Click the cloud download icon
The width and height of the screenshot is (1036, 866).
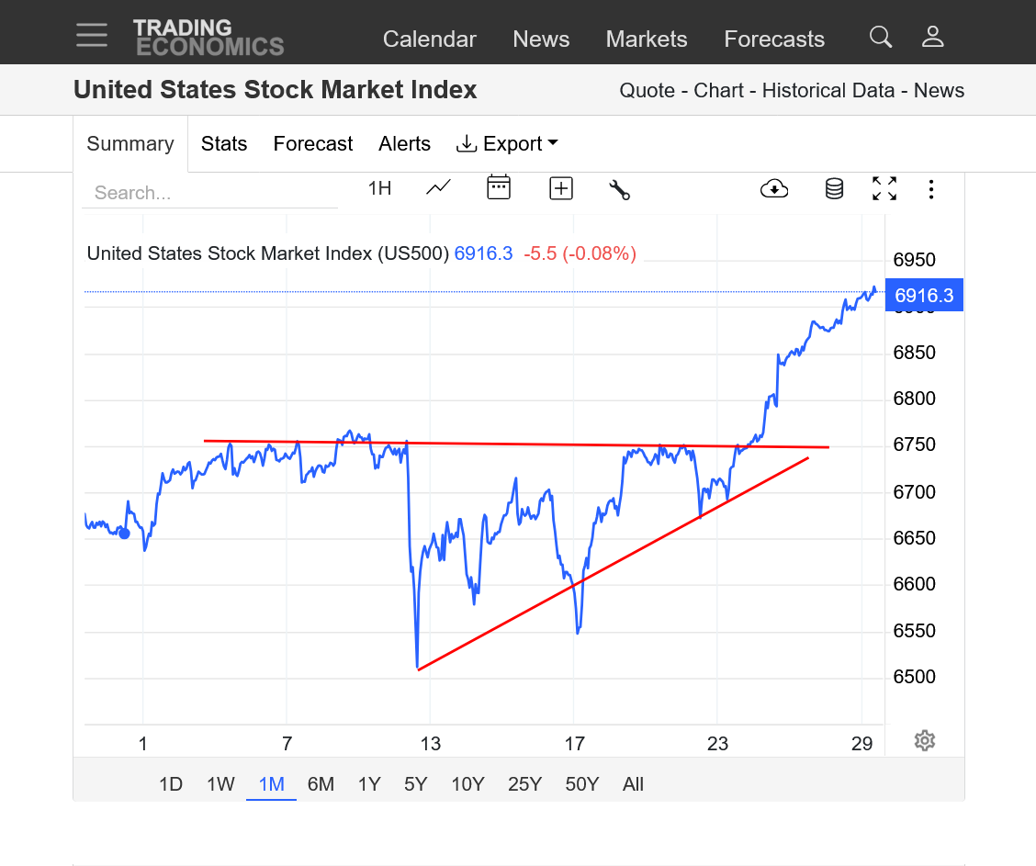(774, 189)
